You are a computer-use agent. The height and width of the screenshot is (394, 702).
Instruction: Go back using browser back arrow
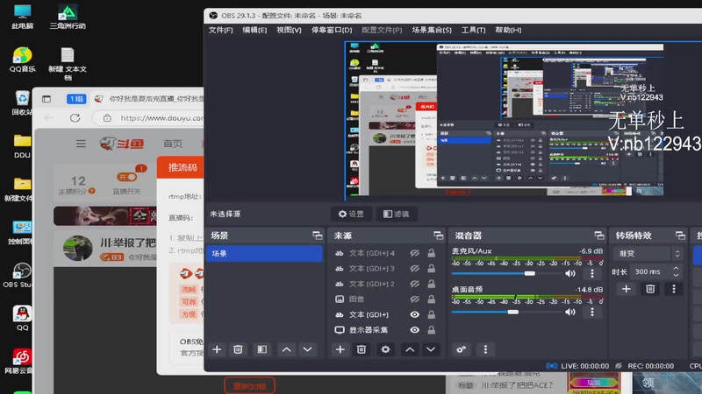[x=49, y=118]
